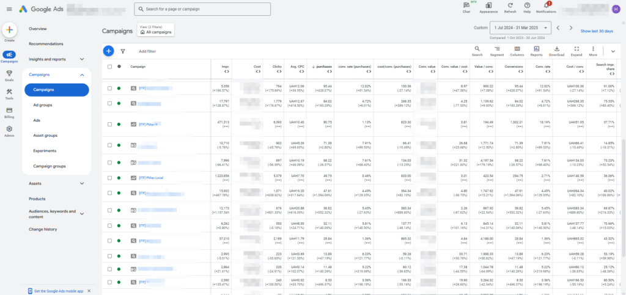Open the Goals sidebar icon

pyautogui.click(x=9, y=75)
